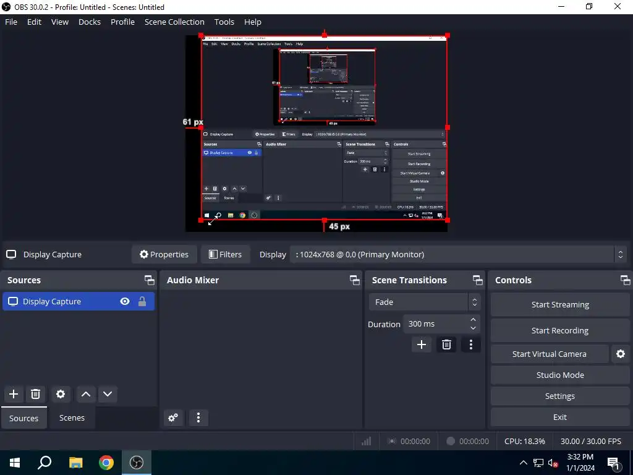Image resolution: width=633 pixels, height=475 pixels.
Task: Open the Tools menu
Action: [x=224, y=22]
